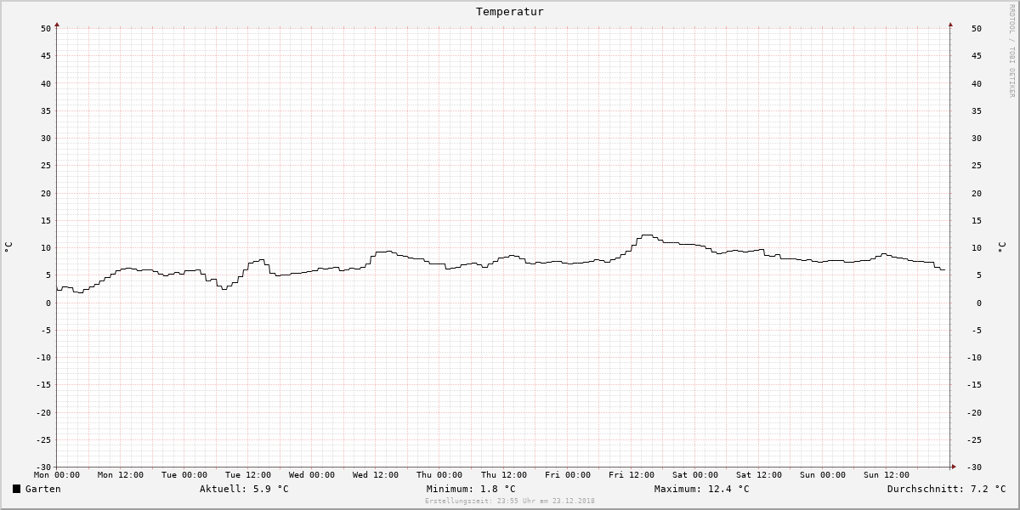Click the "Maximum: 12.4 °C" statistic
This screenshot has width=1020, height=510.
click(x=702, y=489)
